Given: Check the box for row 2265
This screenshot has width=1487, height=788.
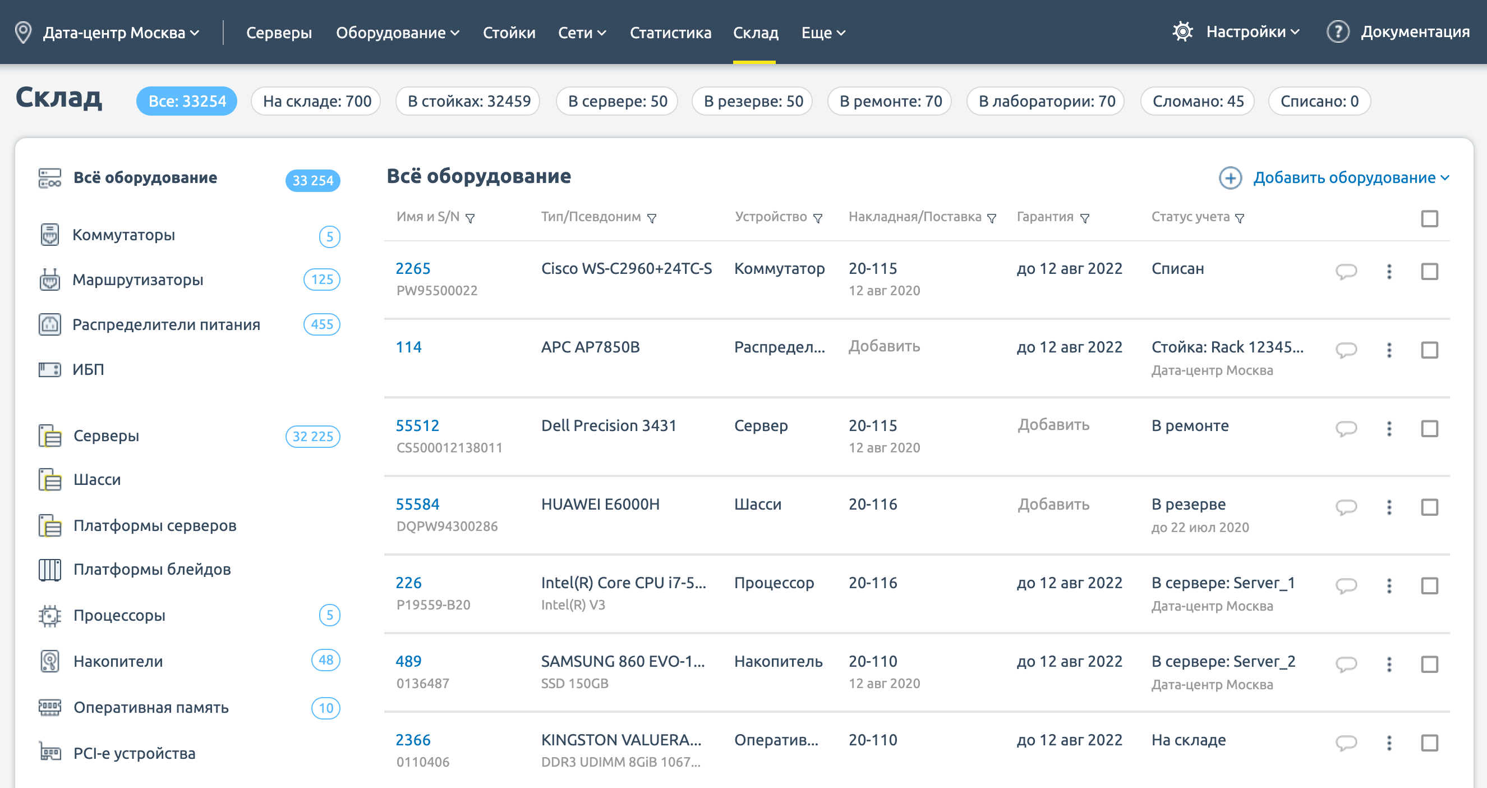Looking at the screenshot, I should tap(1429, 272).
